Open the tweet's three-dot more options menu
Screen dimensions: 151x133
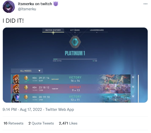[x=145, y=4]
